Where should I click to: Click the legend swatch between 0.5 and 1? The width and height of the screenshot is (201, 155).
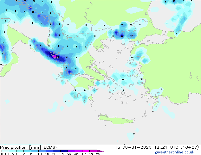tap(13, 151)
